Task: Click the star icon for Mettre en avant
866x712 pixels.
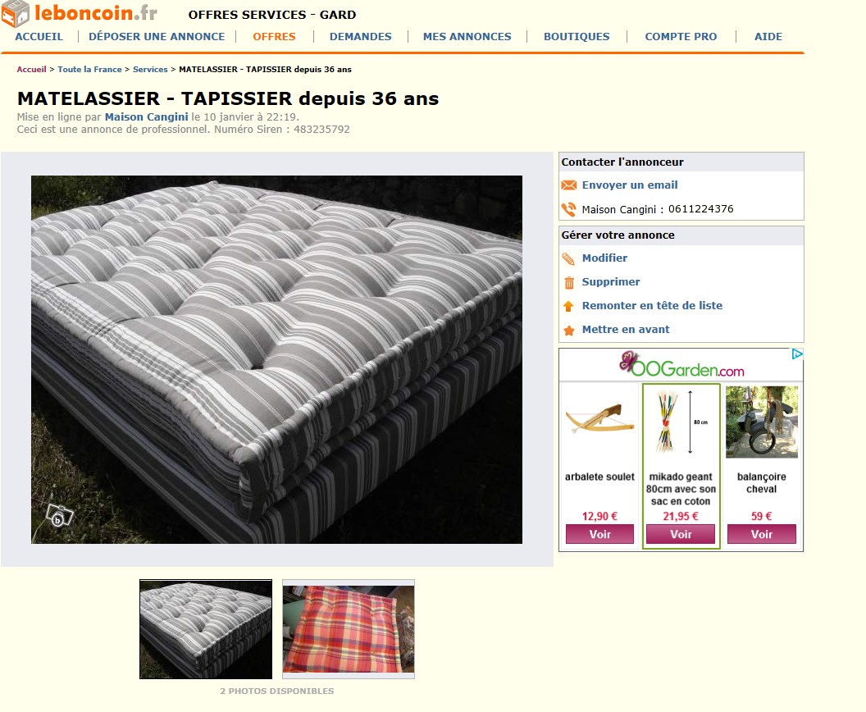Action: pos(569,331)
